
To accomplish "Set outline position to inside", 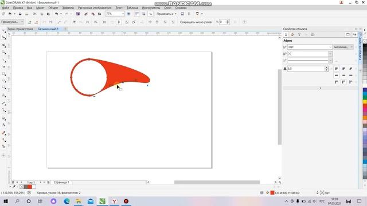I will [x=350, y=82].
